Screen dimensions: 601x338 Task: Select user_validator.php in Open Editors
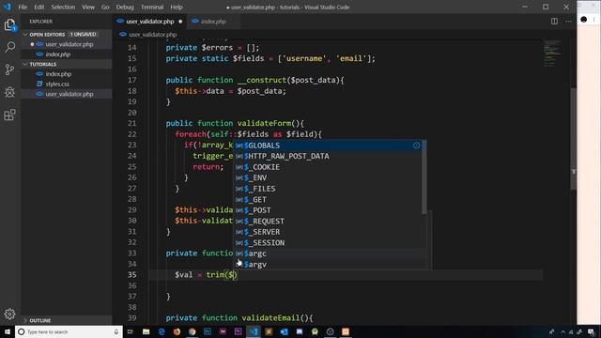pyautogui.click(x=67, y=44)
